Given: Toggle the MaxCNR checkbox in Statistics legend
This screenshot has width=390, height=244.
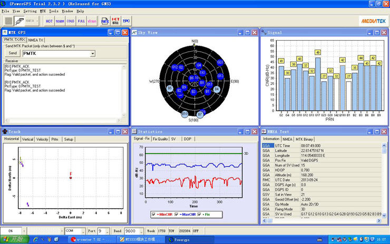Looking at the screenshot, I should pyautogui.click(x=177, y=214).
